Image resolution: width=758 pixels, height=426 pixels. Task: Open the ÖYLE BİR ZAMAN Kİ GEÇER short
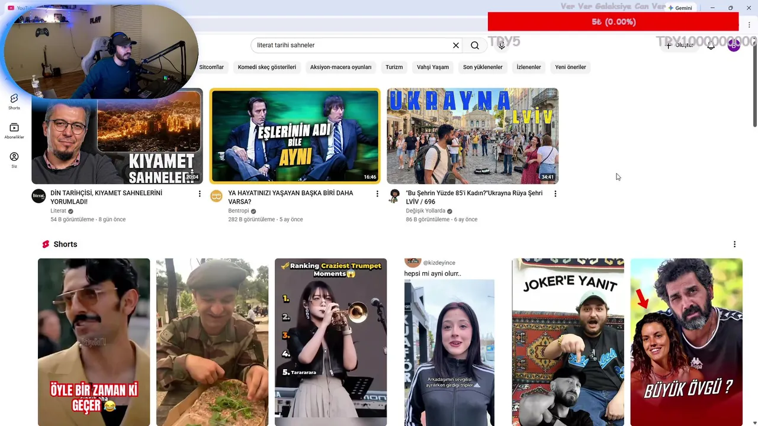tap(94, 342)
